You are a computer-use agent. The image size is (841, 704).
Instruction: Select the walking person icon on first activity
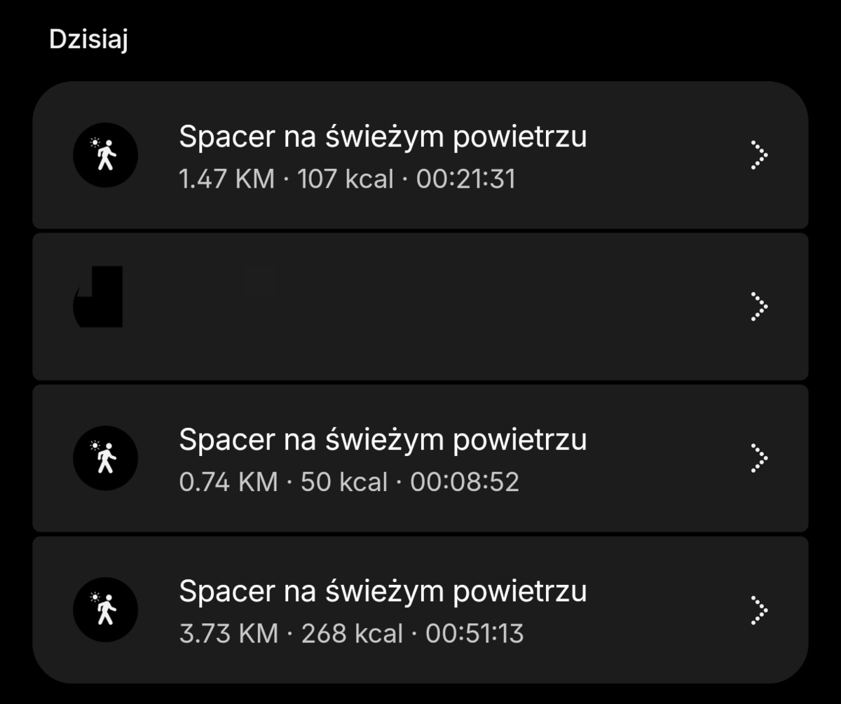(x=105, y=155)
